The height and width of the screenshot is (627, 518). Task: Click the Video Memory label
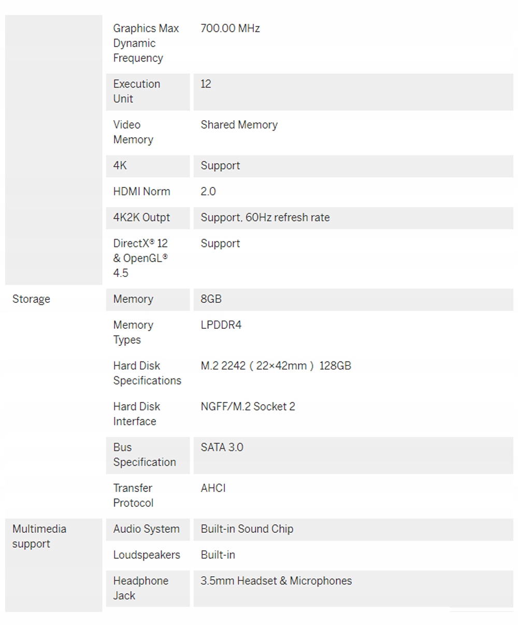coord(133,132)
